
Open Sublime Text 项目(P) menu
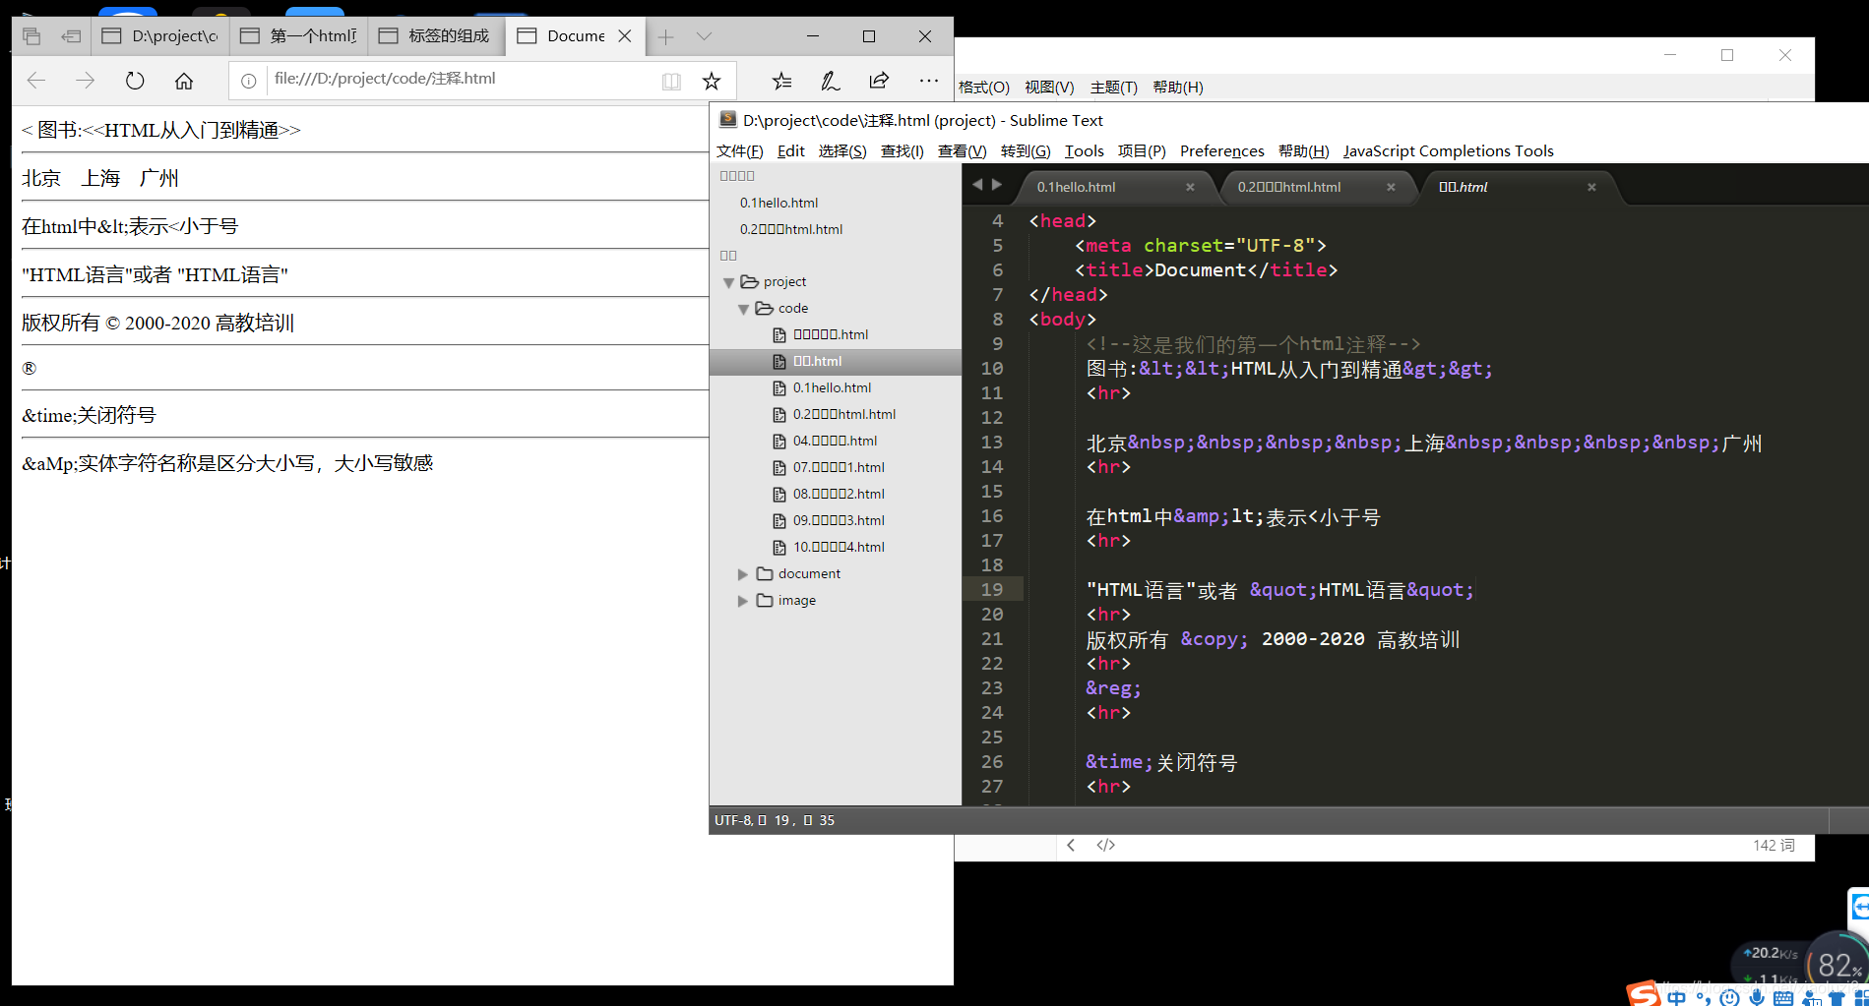(1142, 150)
